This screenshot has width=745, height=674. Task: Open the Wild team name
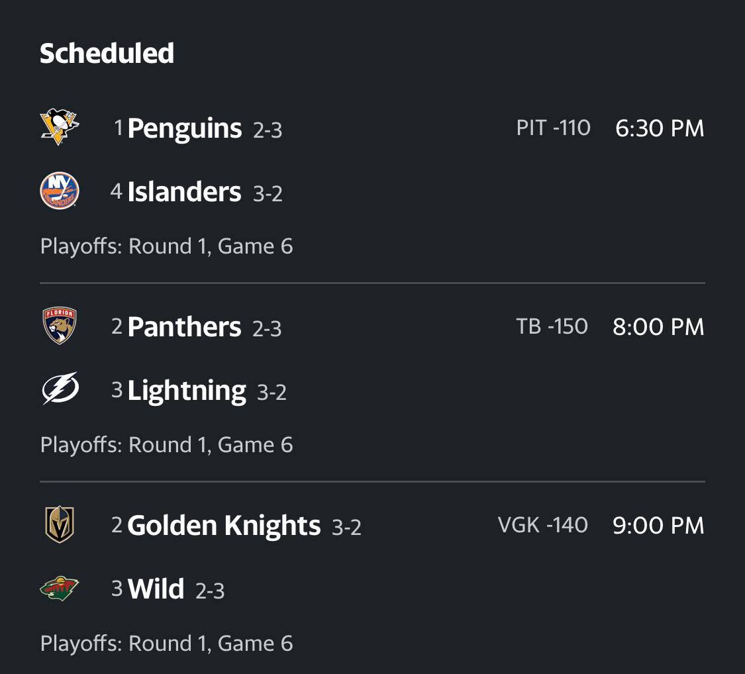(156, 589)
